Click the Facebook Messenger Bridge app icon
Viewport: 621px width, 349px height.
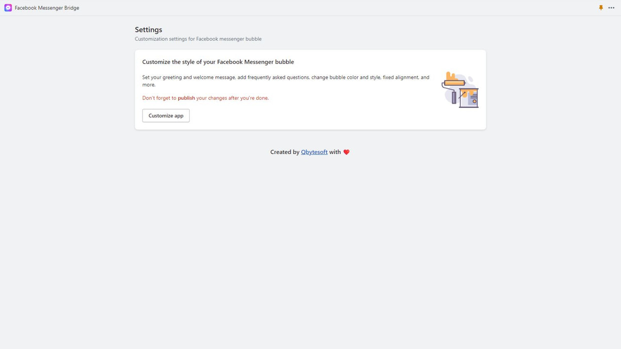pyautogui.click(x=8, y=8)
